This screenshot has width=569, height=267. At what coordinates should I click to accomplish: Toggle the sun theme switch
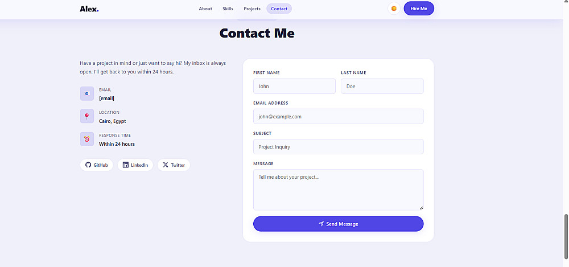click(x=394, y=9)
